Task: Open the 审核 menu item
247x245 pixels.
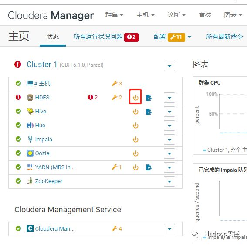Action: pyautogui.click(x=205, y=15)
